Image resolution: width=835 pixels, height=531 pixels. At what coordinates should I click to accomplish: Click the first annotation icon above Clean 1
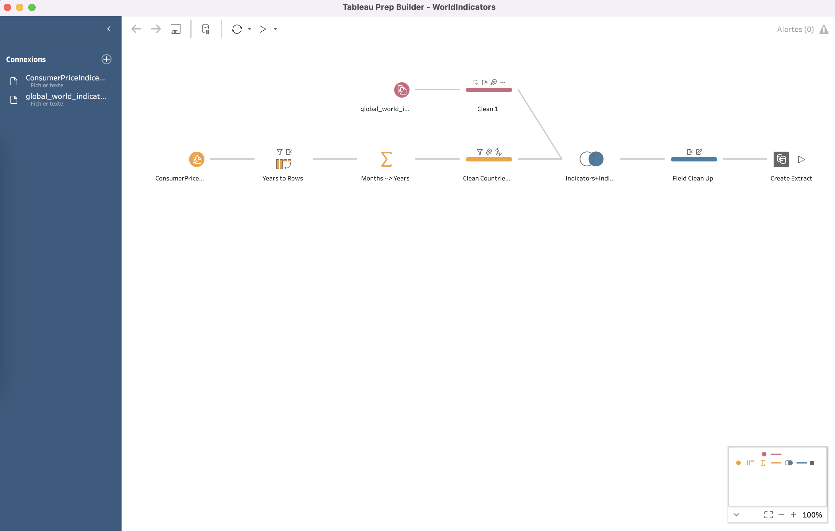pos(476,83)
